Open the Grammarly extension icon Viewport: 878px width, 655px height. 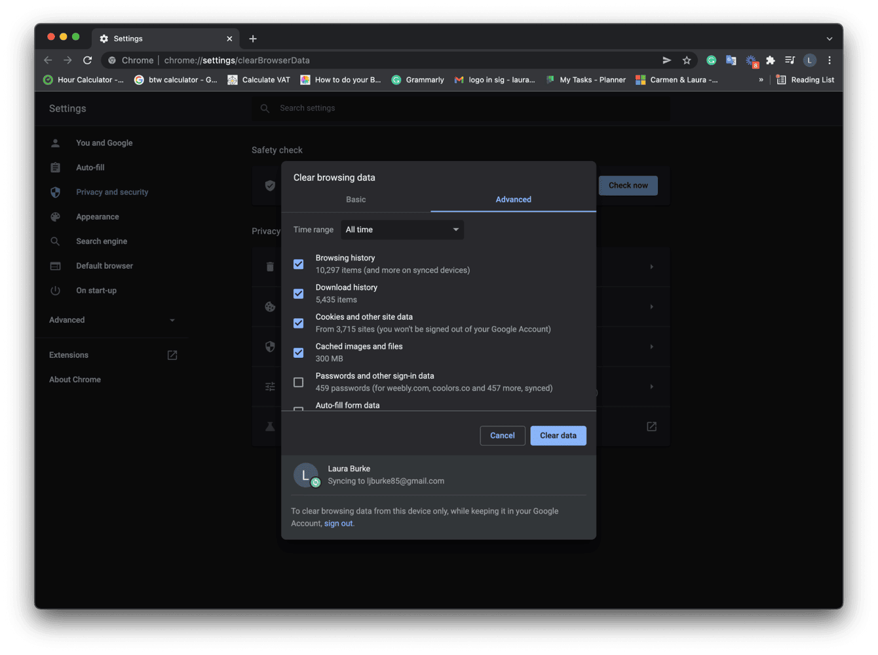pyautogui.click(x=711, y=60)
